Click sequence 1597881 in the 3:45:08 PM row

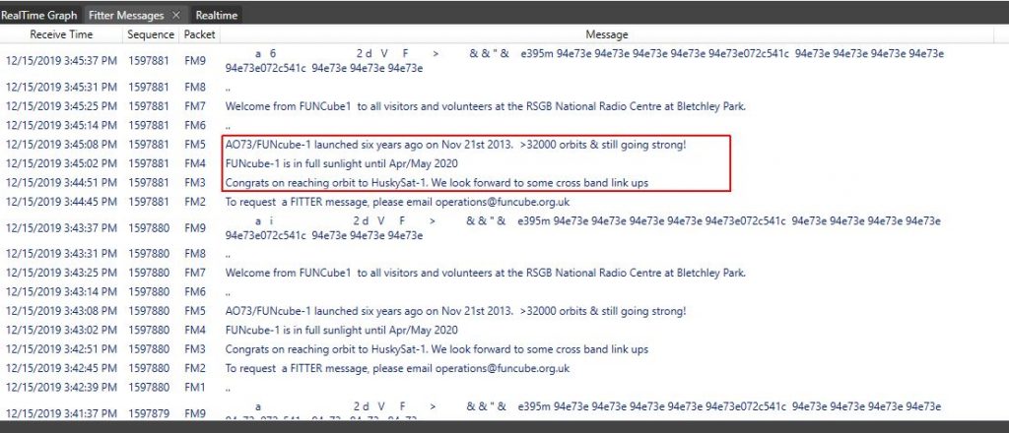[148, 145]
